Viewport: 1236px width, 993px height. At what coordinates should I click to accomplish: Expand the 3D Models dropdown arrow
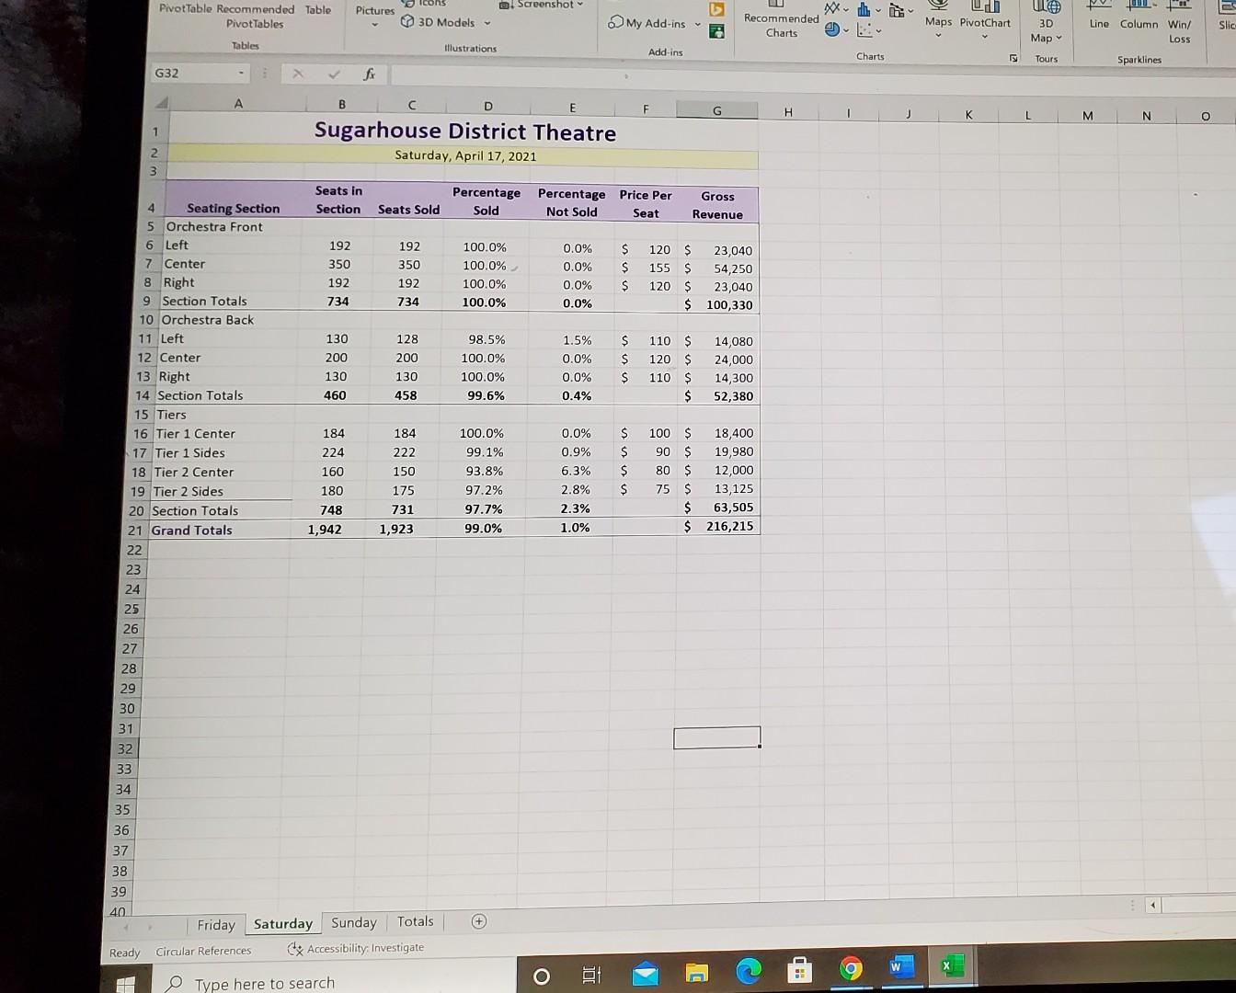pyautogui.click(x=486, y=22)
